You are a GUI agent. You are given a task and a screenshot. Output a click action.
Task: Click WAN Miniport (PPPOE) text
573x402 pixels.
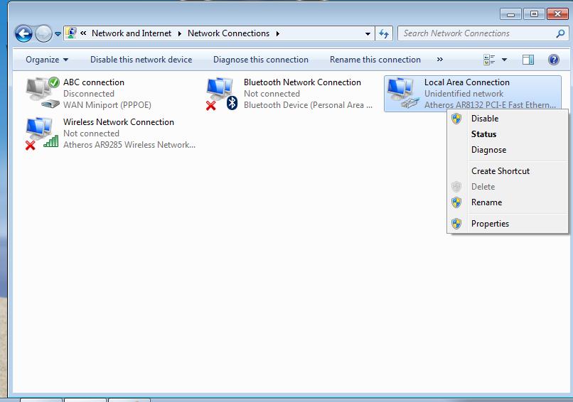click(107, 105)
